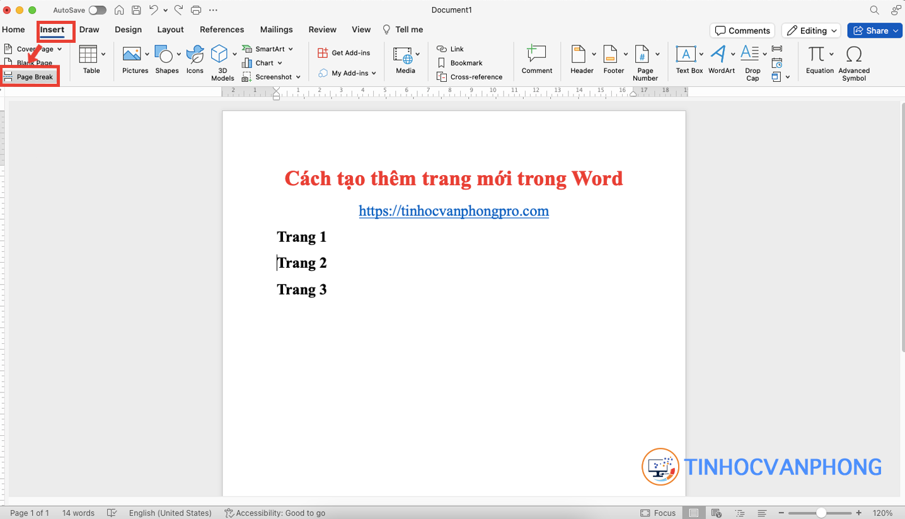The width and height of the screenshot is (905, 519).
Task: Click the Redo arrow icon
Action: pos(178,10)
